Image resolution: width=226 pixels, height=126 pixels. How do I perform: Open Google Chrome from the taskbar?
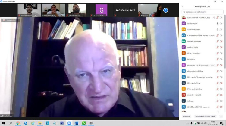click(18, 123)
